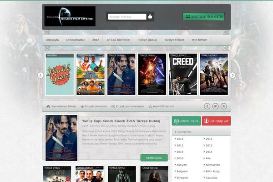Open the 2016 category in sidebar
Screen dimensions: 273x182
click(x=179, y=158)
